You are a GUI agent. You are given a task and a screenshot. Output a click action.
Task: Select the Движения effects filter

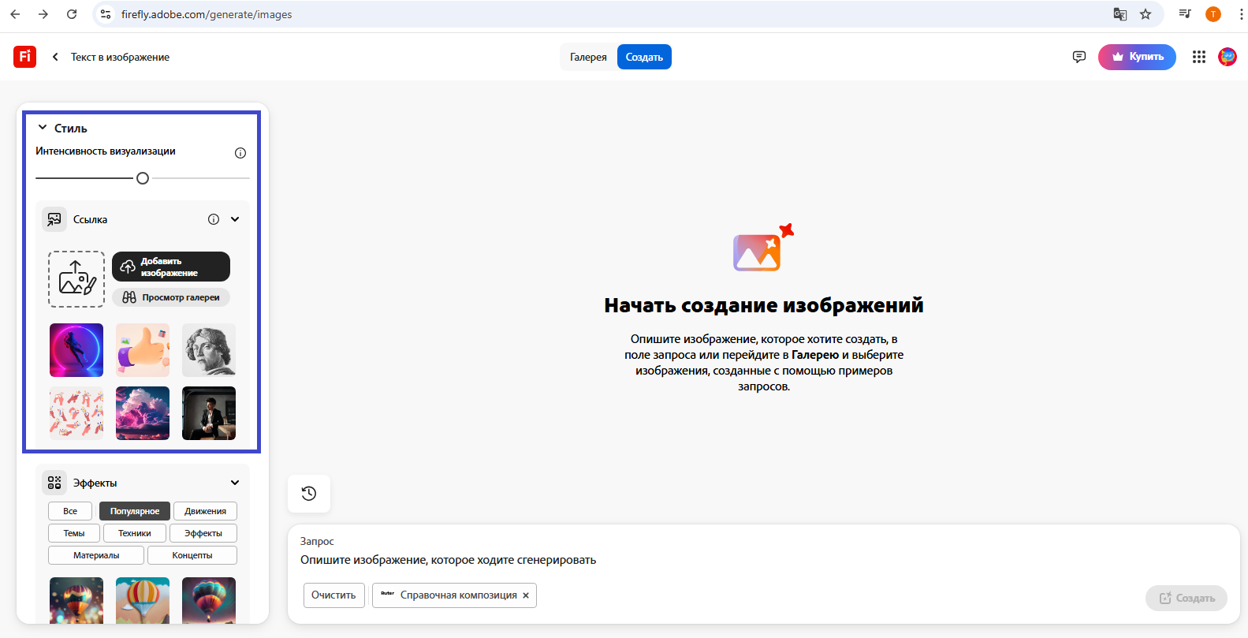click(x=205, y=511)
